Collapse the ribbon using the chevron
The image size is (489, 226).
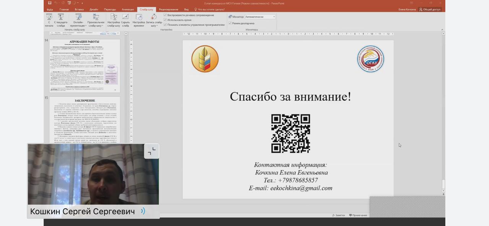pyautogui.click(x=442, y=29)
